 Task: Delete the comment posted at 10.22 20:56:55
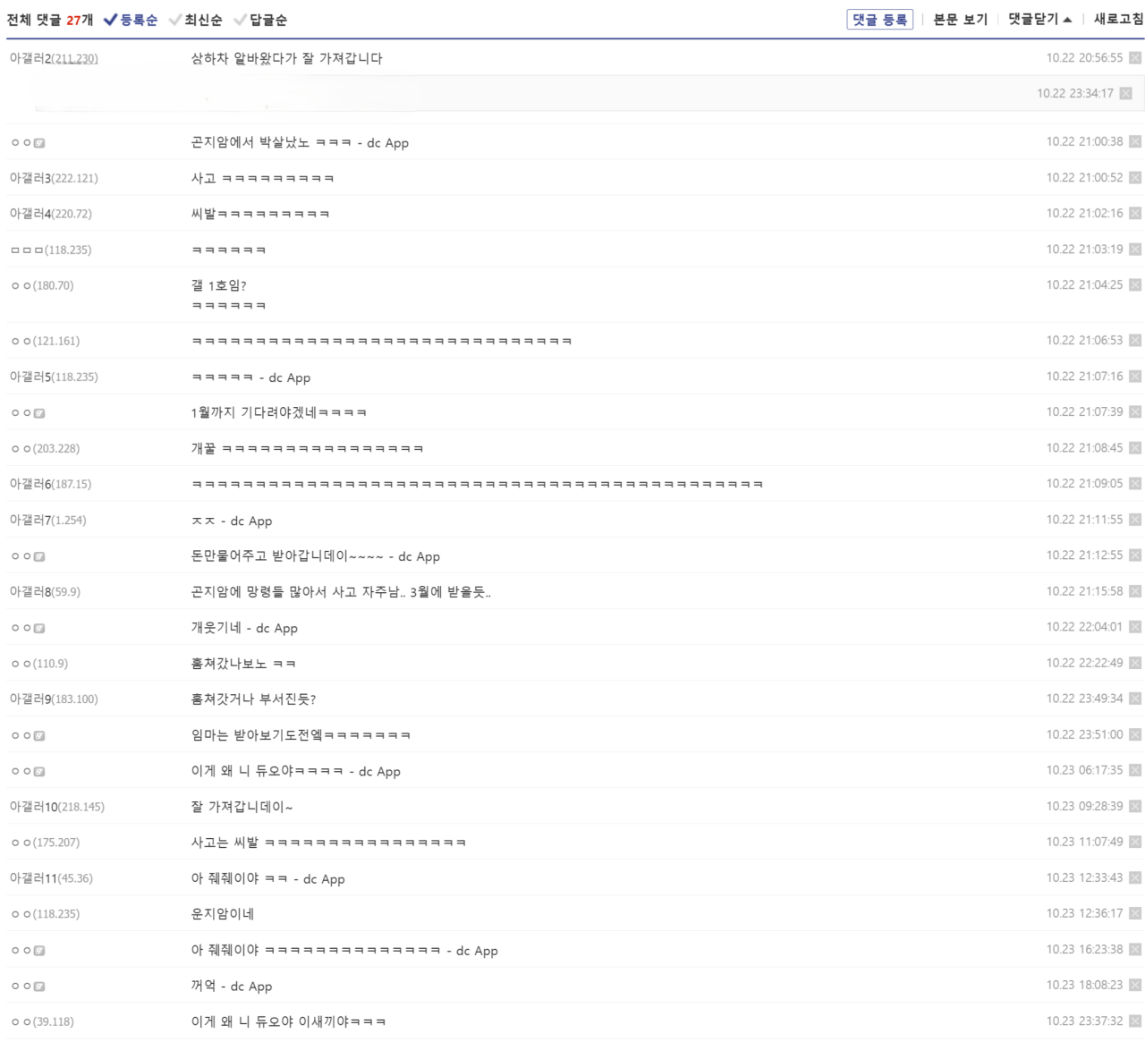[x=1134, y=58]
